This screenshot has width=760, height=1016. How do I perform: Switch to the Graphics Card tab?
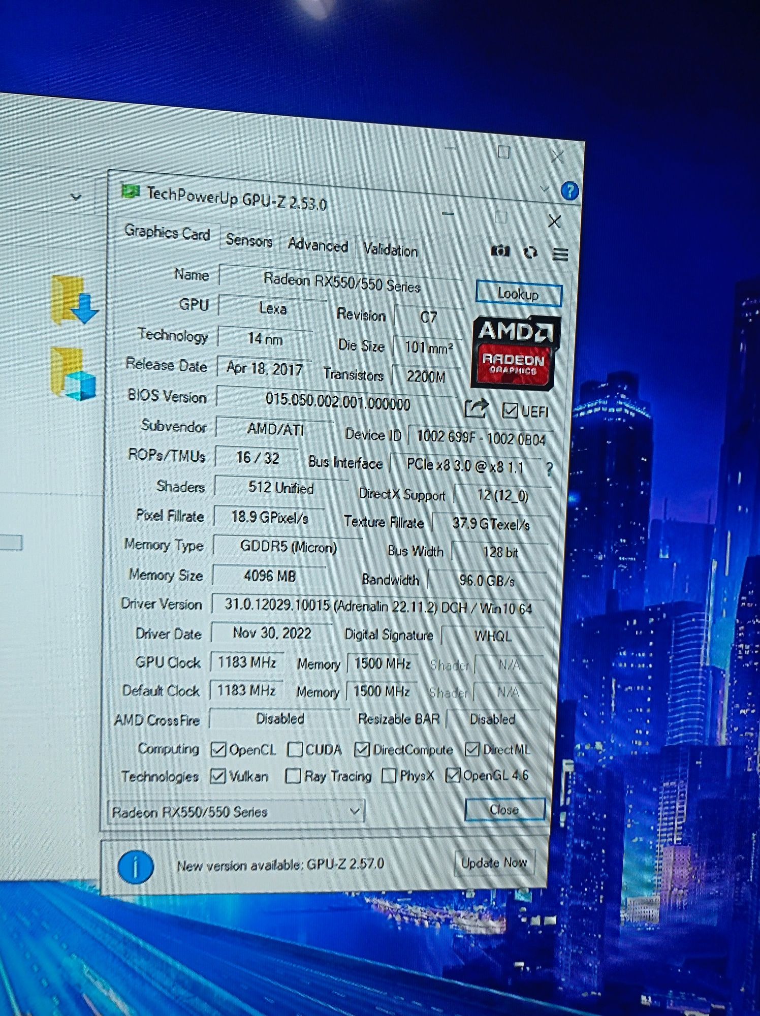(x=168, y=233)
